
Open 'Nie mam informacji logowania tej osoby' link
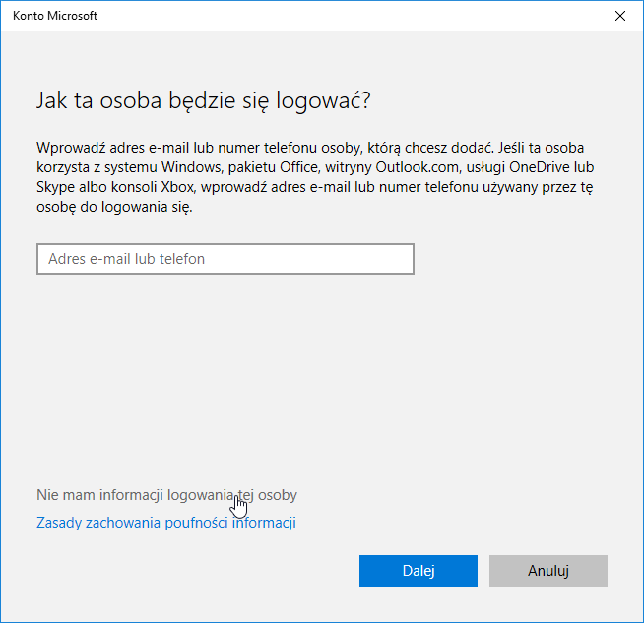pos(166,495)
